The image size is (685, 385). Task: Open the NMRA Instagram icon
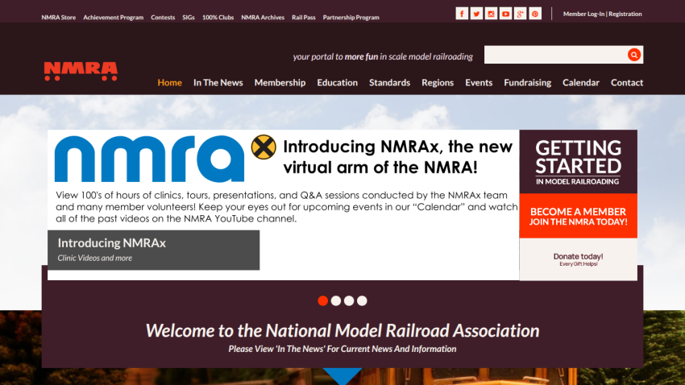pyautogui.click(x=491, y=14)
